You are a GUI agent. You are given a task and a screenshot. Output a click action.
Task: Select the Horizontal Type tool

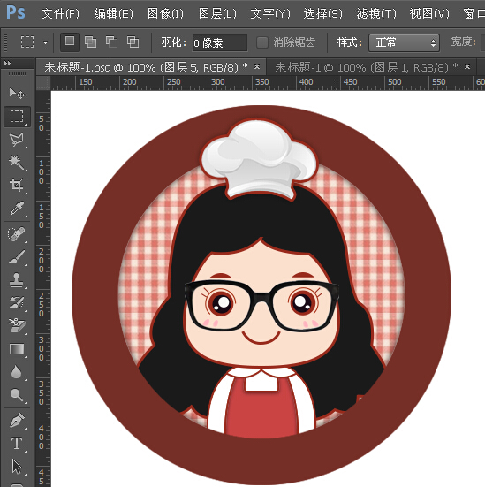point(17,444)
